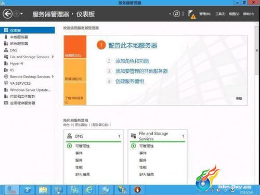Image resolution: width=260 pixels, height=195 pixels.
Task: Open File Explorer from taskbar
Action: pyautogui.click(x=43, y=190)
